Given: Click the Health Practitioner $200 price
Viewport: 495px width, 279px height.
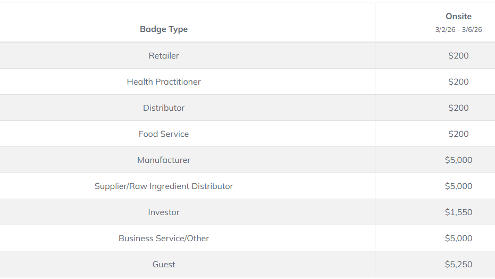Looking at the screenshot, I should (x=458, y=81).
